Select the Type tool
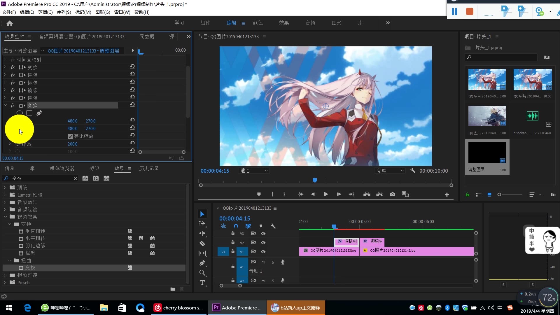The height and width of the screenshot is (315, 560). point(202,283)
